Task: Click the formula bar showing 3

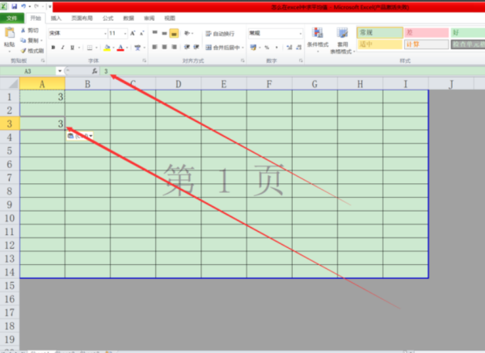Action: pos(293,71)
